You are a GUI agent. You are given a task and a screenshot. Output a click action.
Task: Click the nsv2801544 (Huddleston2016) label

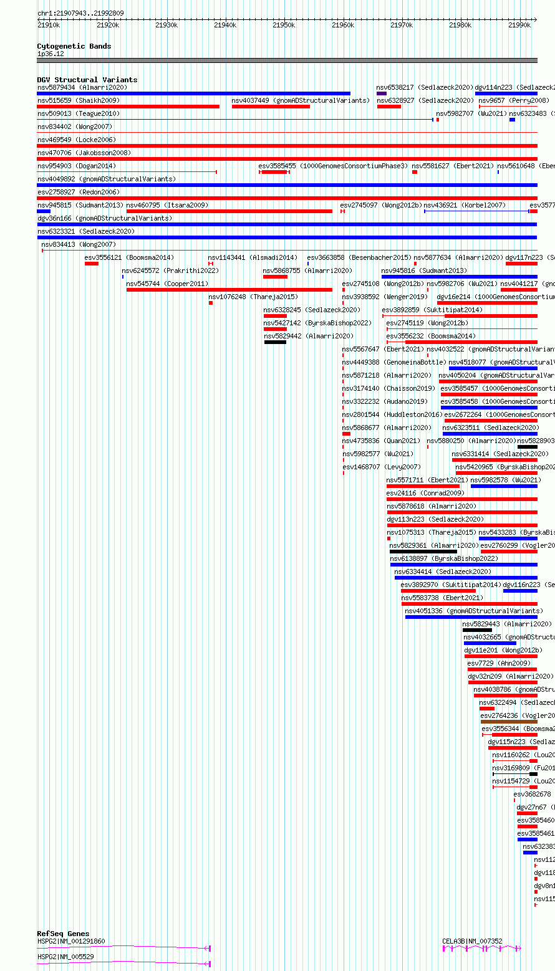pos(392,414)
